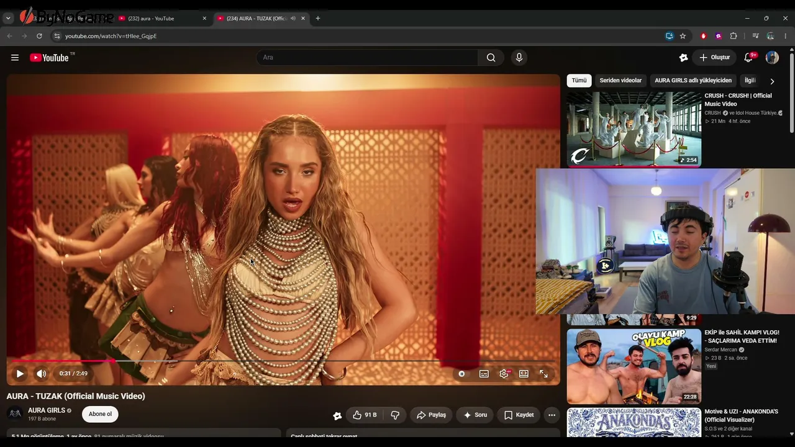
Task: Open the player settings gear
Action: [504, 374]
